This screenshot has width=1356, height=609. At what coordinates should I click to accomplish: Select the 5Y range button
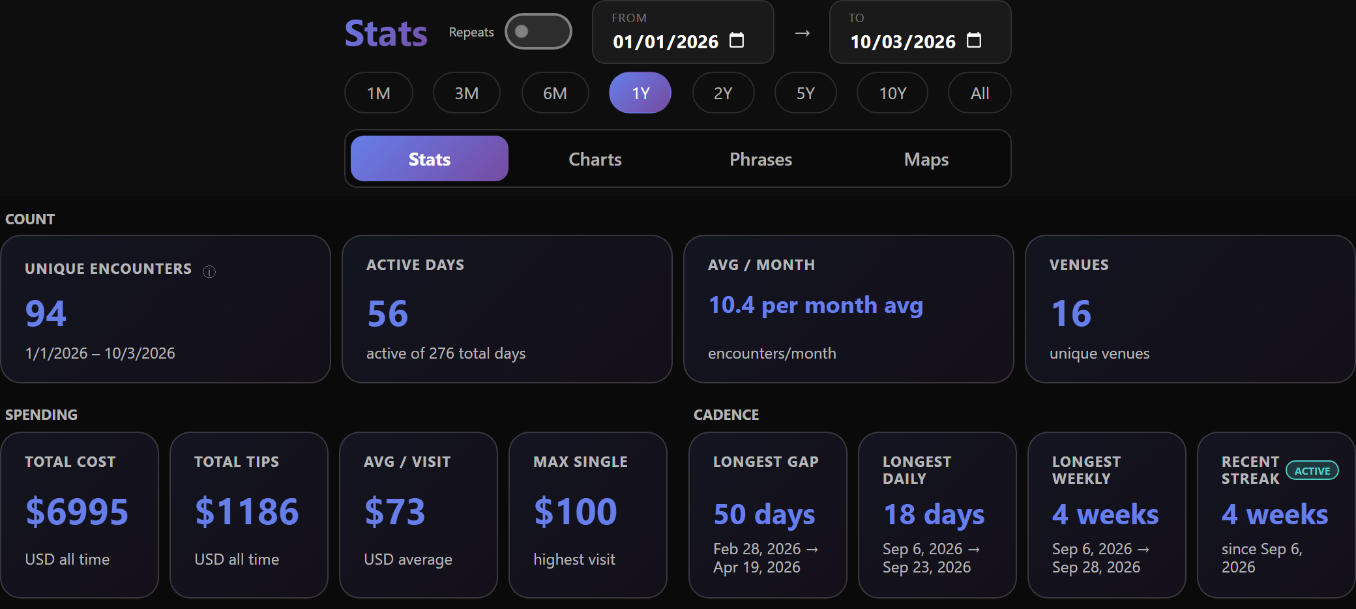click(x=806, y=93)
